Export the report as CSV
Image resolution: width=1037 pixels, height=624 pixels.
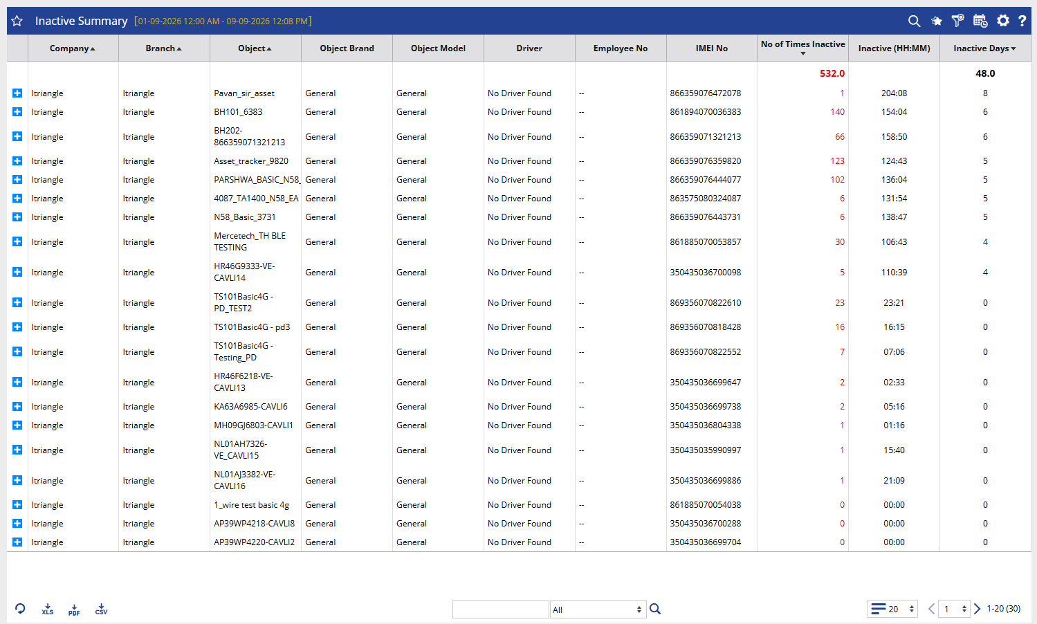point(101,609)
